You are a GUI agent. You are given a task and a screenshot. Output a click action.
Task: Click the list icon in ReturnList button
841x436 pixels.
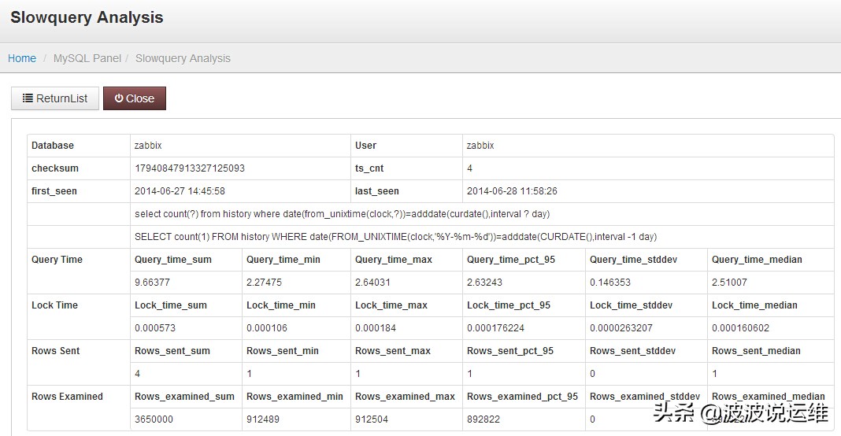tap(28, 98)
